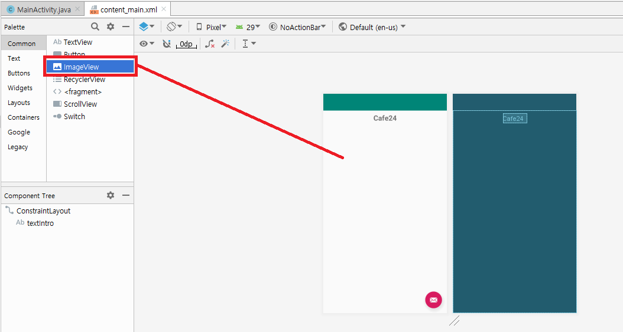Toggle the autoconnect magnet icon

tap(167, 44)
